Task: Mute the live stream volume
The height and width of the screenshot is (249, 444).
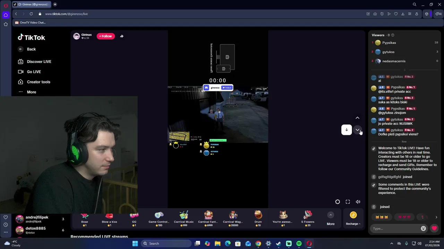Action: pyautogui.click(x=358, y=202)
